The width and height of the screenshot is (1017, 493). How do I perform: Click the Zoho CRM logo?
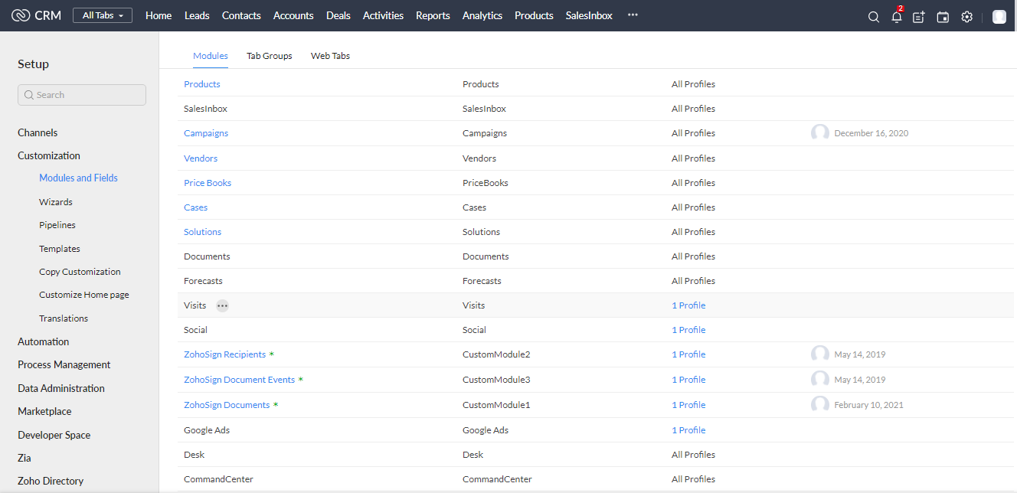tap(37, 15)
